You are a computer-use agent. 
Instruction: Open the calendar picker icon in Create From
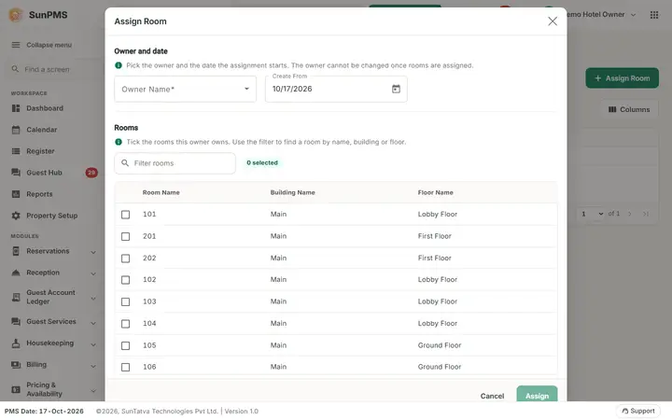(x=396, y=89)
